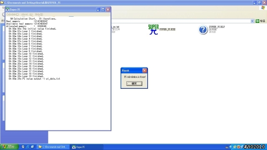Expand hidden system tray icons arrow
Image resolution: width=267 pixels, height=150 pixels.
pyautogui.click(x=231, y=147)
